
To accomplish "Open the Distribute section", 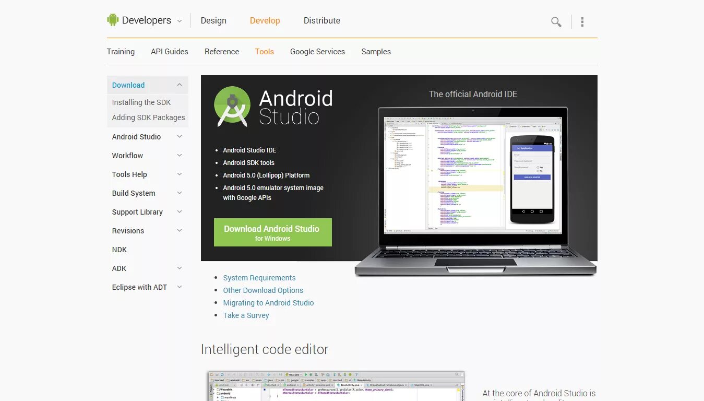I will point(322,20).
